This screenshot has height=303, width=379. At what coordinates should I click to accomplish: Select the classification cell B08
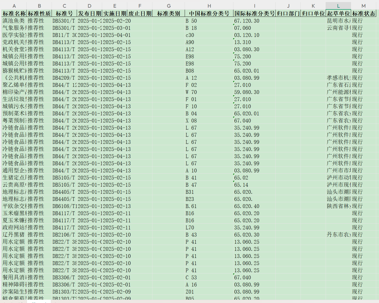(x=209, y=71)
